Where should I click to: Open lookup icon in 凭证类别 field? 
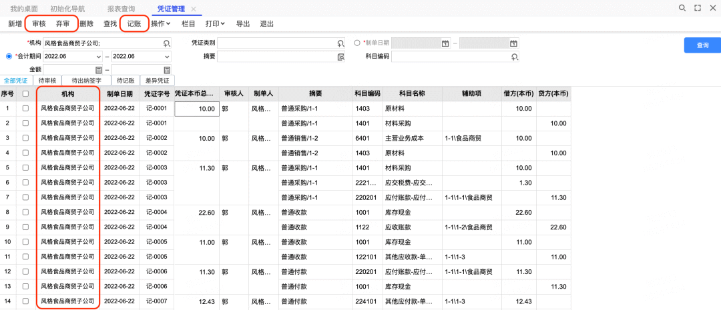[x=340, y=43]
